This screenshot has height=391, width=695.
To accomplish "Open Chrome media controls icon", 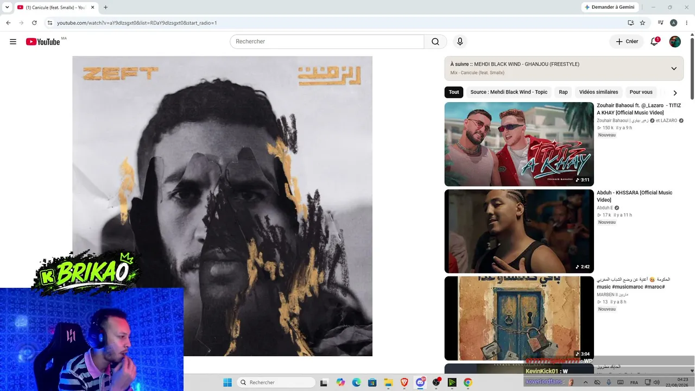I will click(661, 23).
